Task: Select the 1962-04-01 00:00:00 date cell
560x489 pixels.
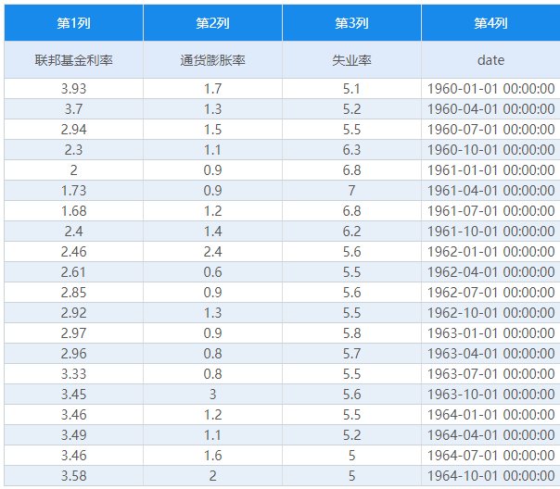Action: click(490, 271)
